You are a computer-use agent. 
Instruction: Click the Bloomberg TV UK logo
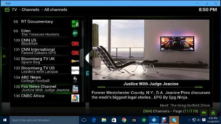[75, 61]
